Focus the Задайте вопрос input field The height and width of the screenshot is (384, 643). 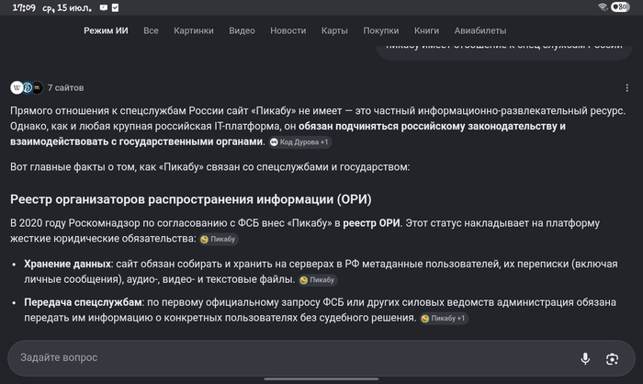click(321, 358)
